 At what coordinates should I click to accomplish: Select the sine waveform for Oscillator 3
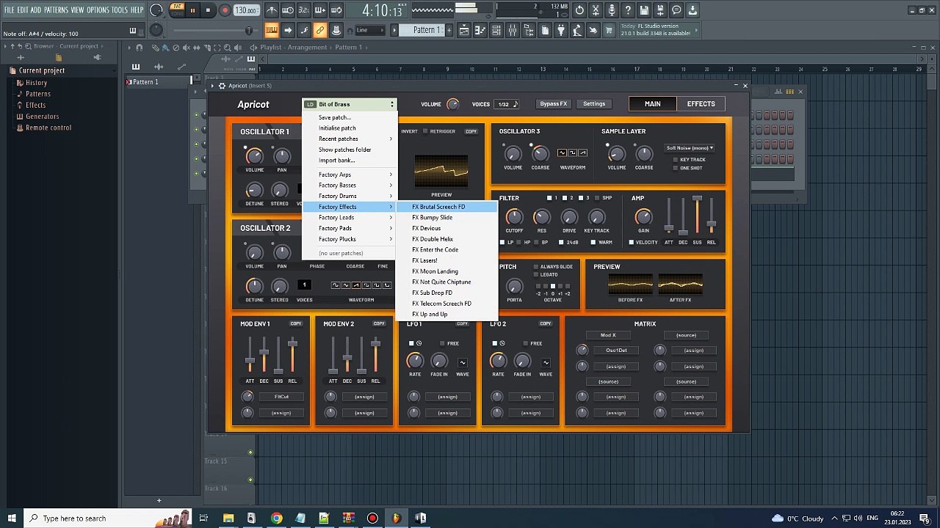click(x=562, y=153)
